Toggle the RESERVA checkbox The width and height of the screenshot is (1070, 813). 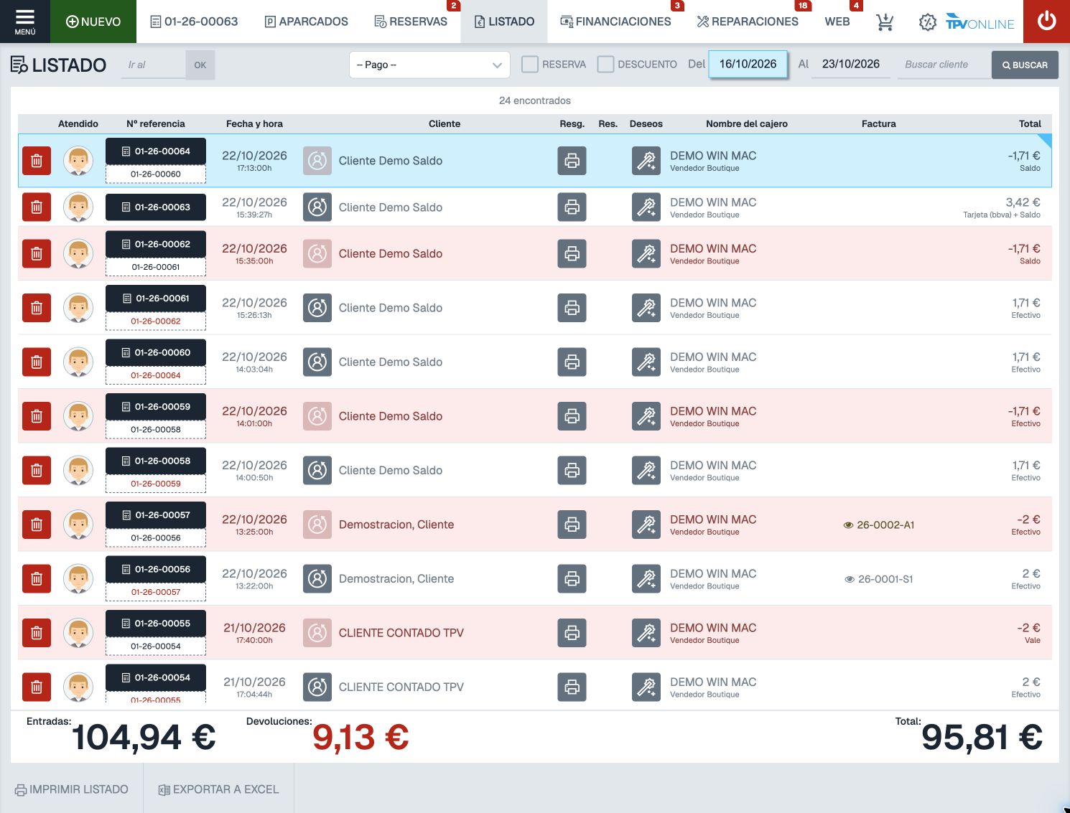(530, 65)
